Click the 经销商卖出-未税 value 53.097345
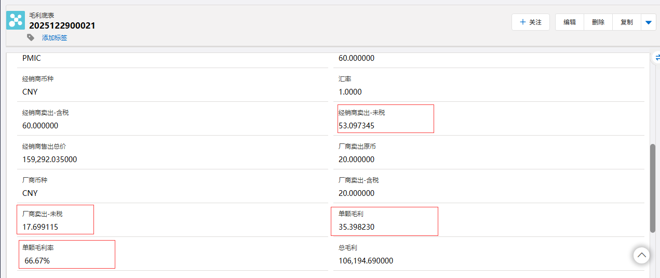Viewport: 660px width, 278px height. (x=356, y=126)
